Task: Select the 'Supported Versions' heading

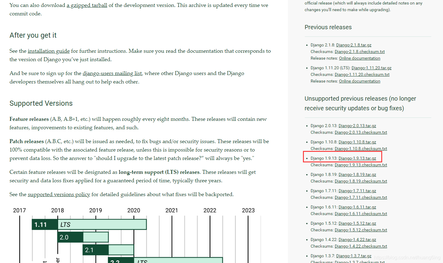Action: coord(41,103)
